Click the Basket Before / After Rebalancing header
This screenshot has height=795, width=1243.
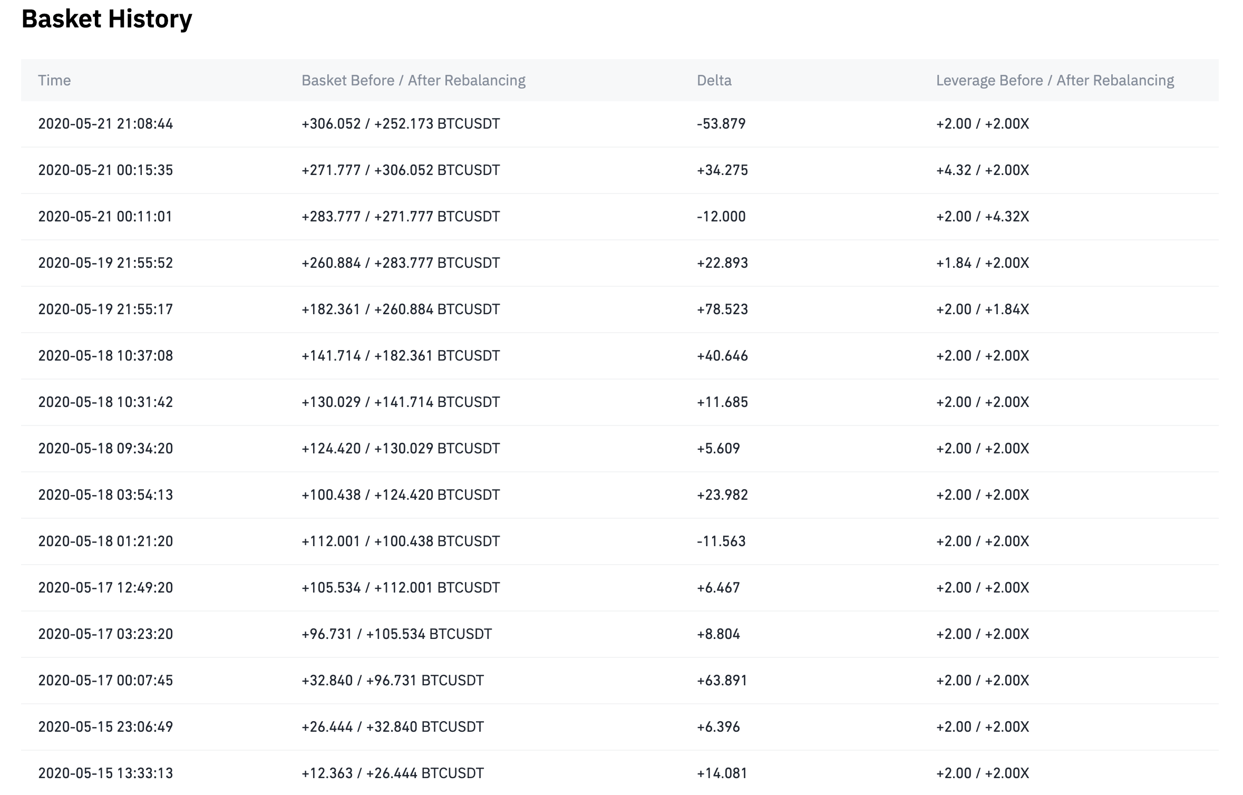point(413,80)
